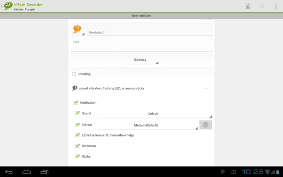Tap the battery status icon
The image size is (283, 177).
[278, 172]
